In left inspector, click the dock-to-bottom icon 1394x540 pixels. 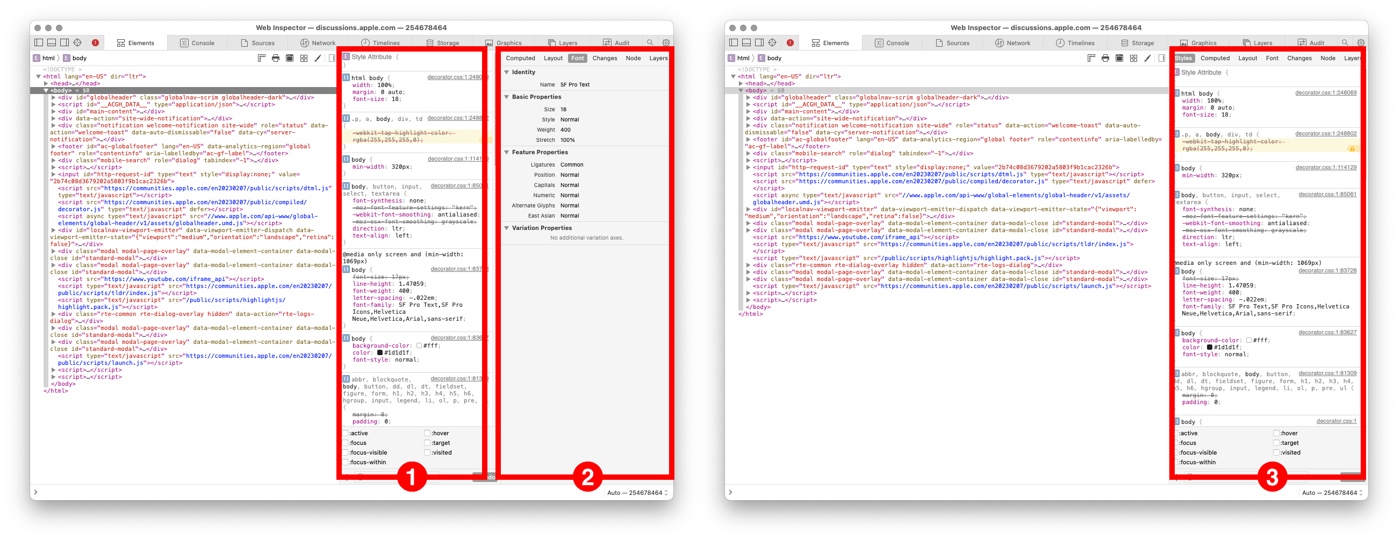click(x=52, y=42)
